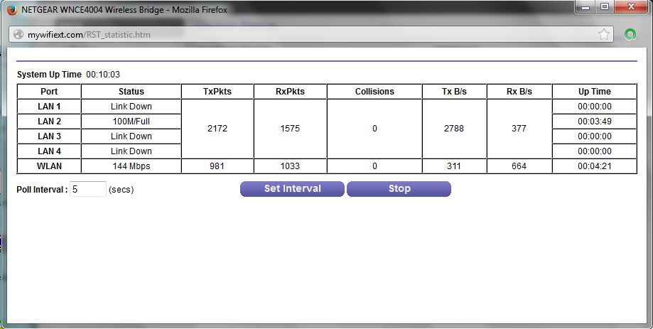
Task: Click LAN 2 up time 00:03:49
Action: (595, 122)
